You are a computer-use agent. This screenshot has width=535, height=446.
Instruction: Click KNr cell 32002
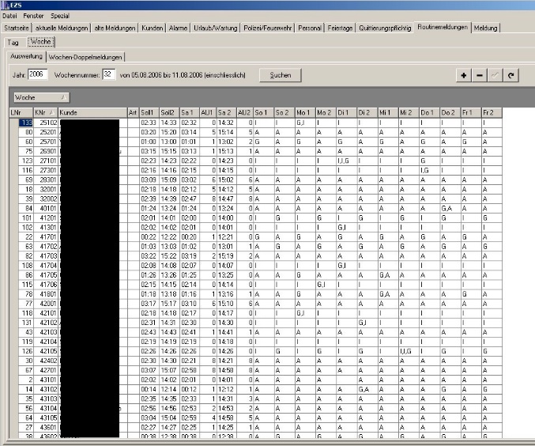tap(46, 198)
